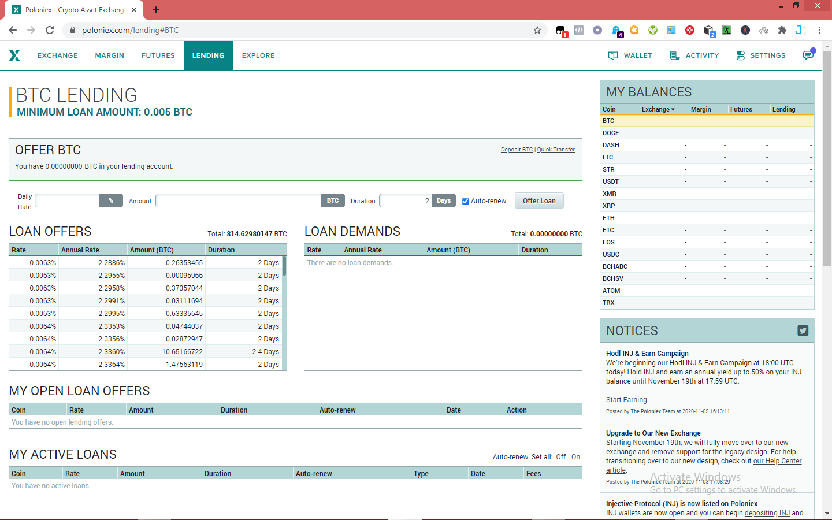Click the red target extension icon

[690, 30]
